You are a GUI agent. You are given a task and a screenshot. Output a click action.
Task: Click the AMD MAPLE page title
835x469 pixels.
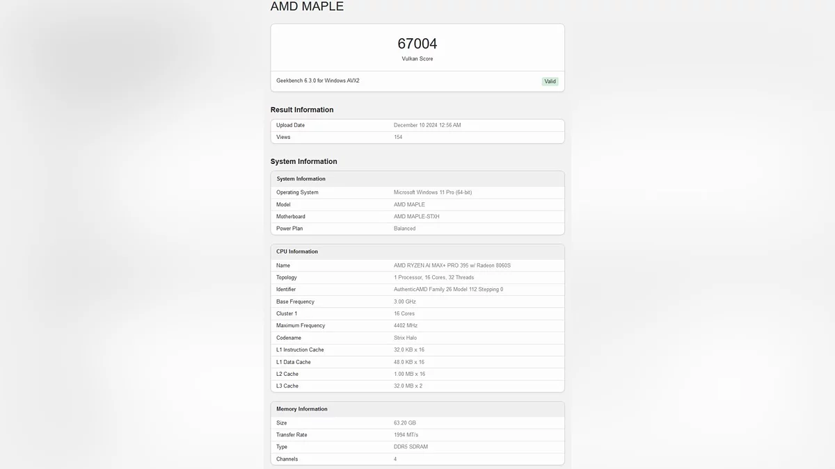pos(307,7)
